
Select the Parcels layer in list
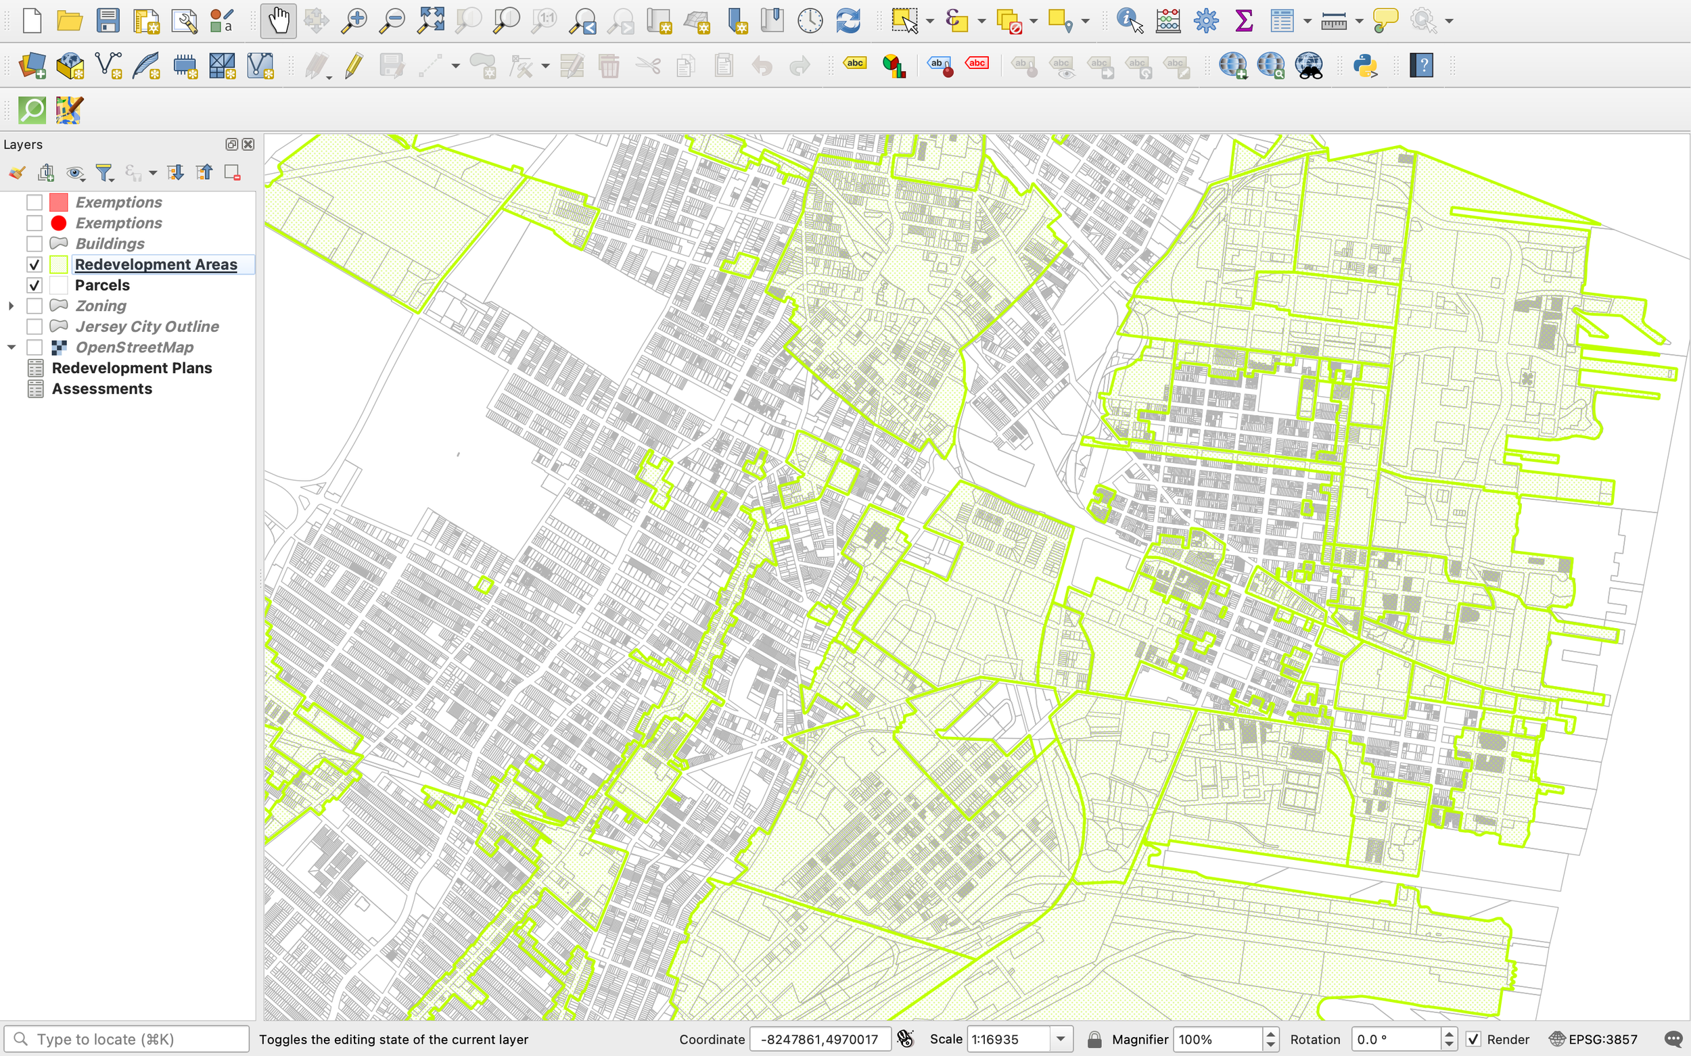coord(102,286)
